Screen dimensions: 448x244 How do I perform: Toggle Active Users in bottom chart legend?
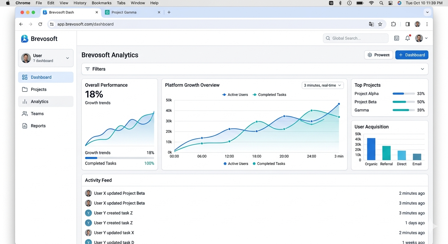pyautogui.click(x=236, y=164)
